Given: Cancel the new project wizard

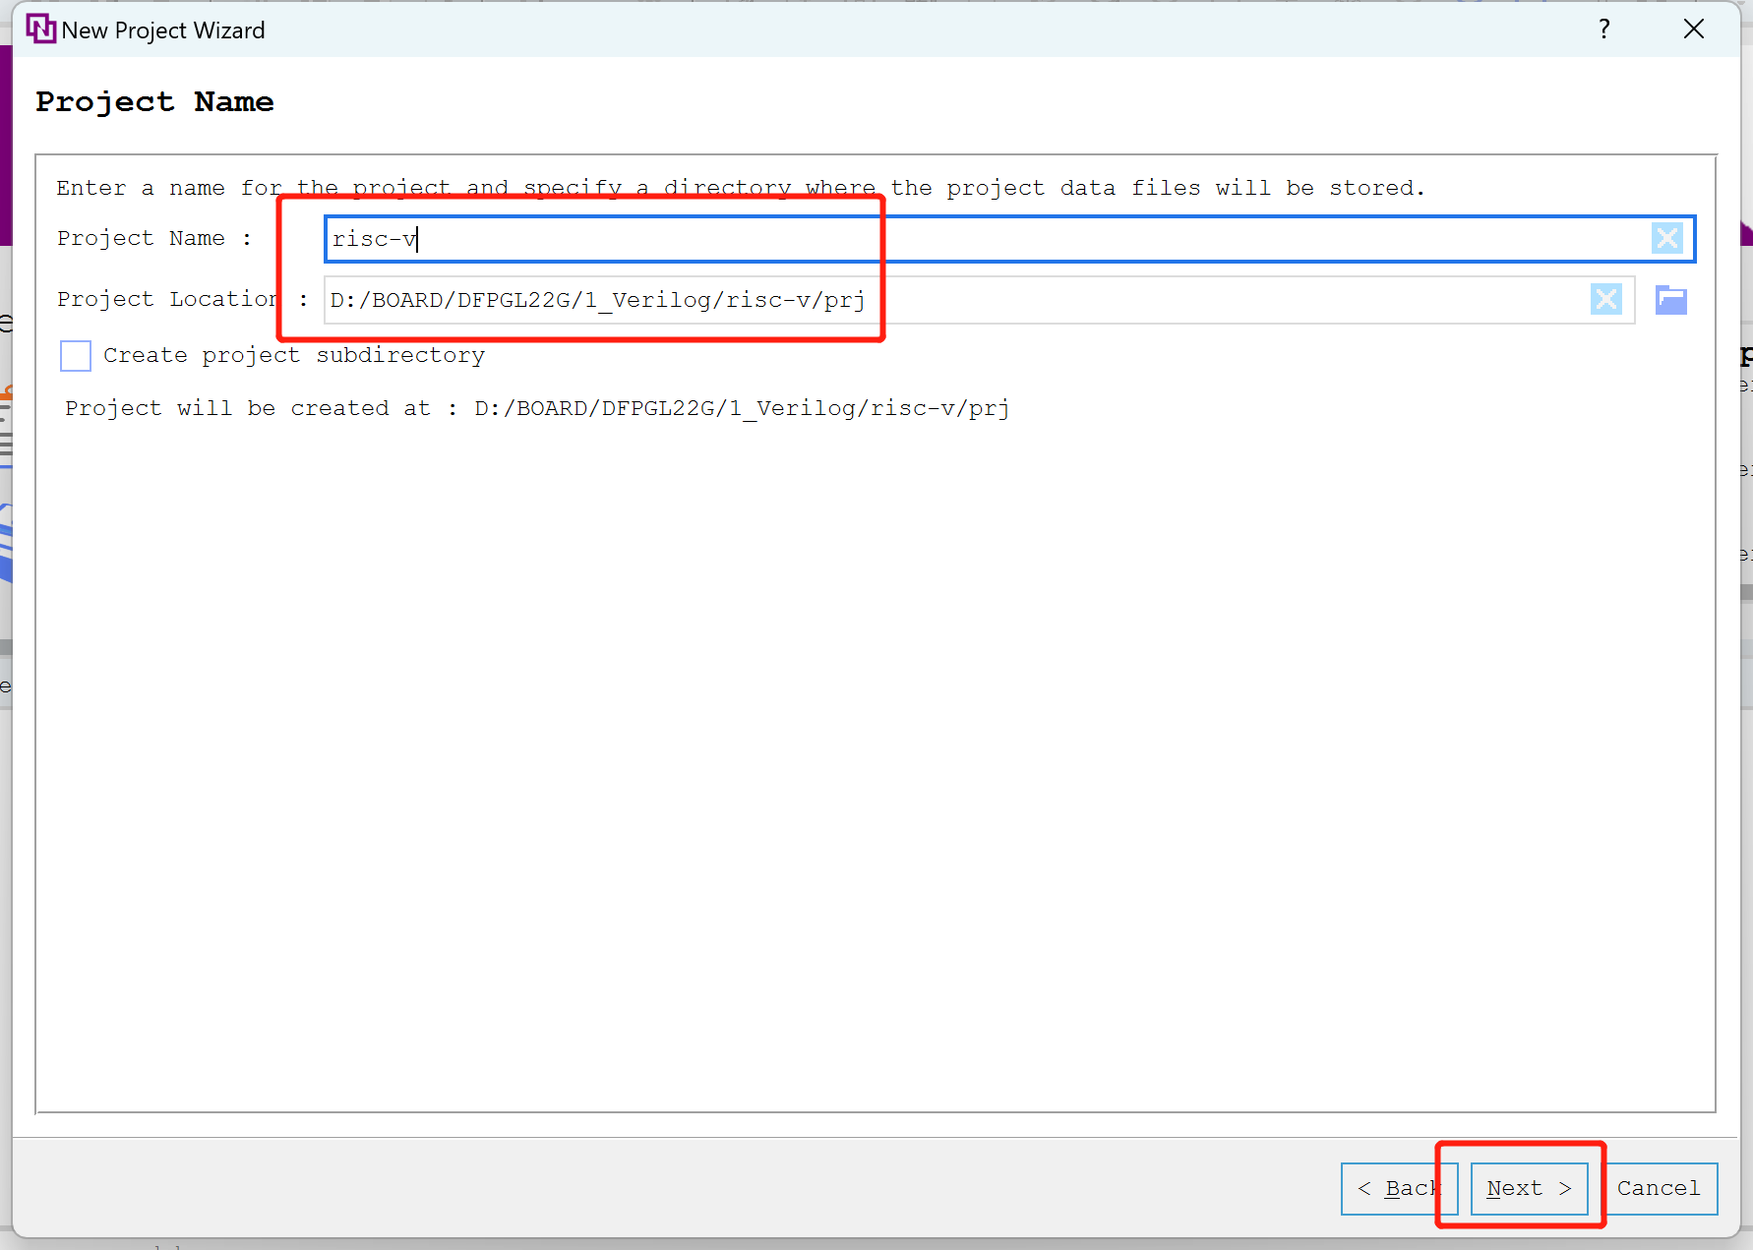Looking at the screenshot, I should pyautogui.click(x=1658, y=1188).
